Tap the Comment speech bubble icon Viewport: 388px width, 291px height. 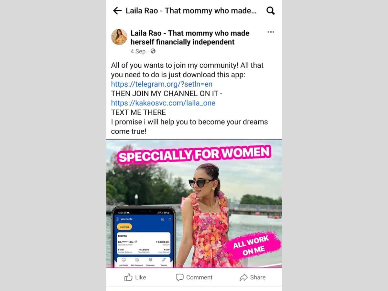[179, 277]
